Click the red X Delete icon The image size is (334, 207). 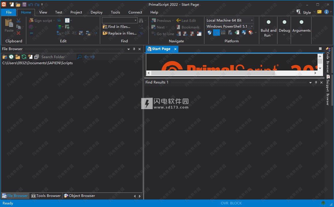[x=18, y=33]
